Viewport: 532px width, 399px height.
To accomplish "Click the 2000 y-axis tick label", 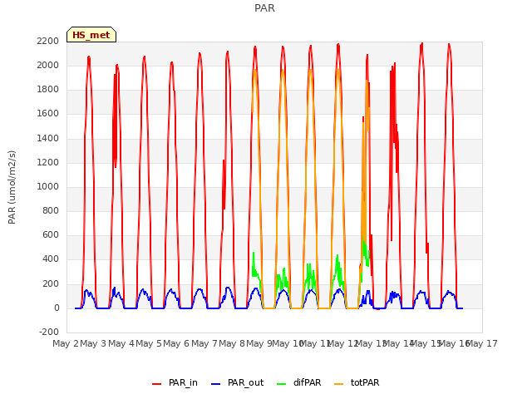I will [x=48, y=65].
